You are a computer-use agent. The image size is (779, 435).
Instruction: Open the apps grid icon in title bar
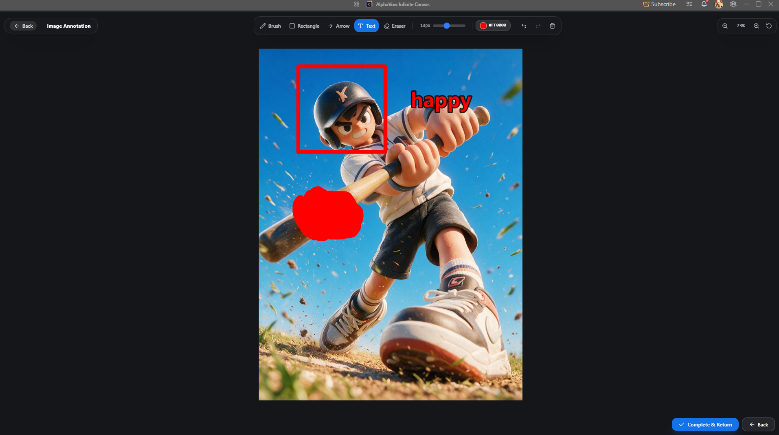tap(357, 4)
